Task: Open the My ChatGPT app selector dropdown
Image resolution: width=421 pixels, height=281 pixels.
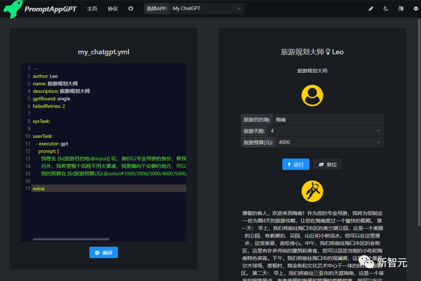Action: tap(207, 8)
